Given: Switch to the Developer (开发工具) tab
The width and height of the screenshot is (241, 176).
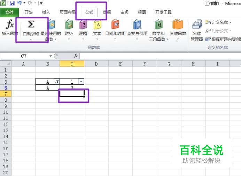Looking at the screenshot, I should click(163, 12).
